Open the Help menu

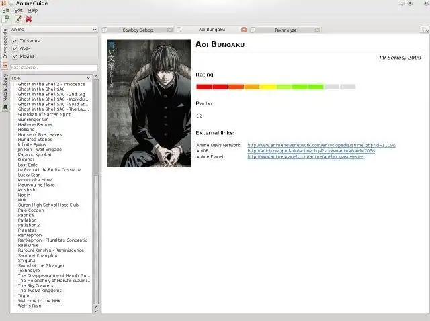tap(33, 11)
